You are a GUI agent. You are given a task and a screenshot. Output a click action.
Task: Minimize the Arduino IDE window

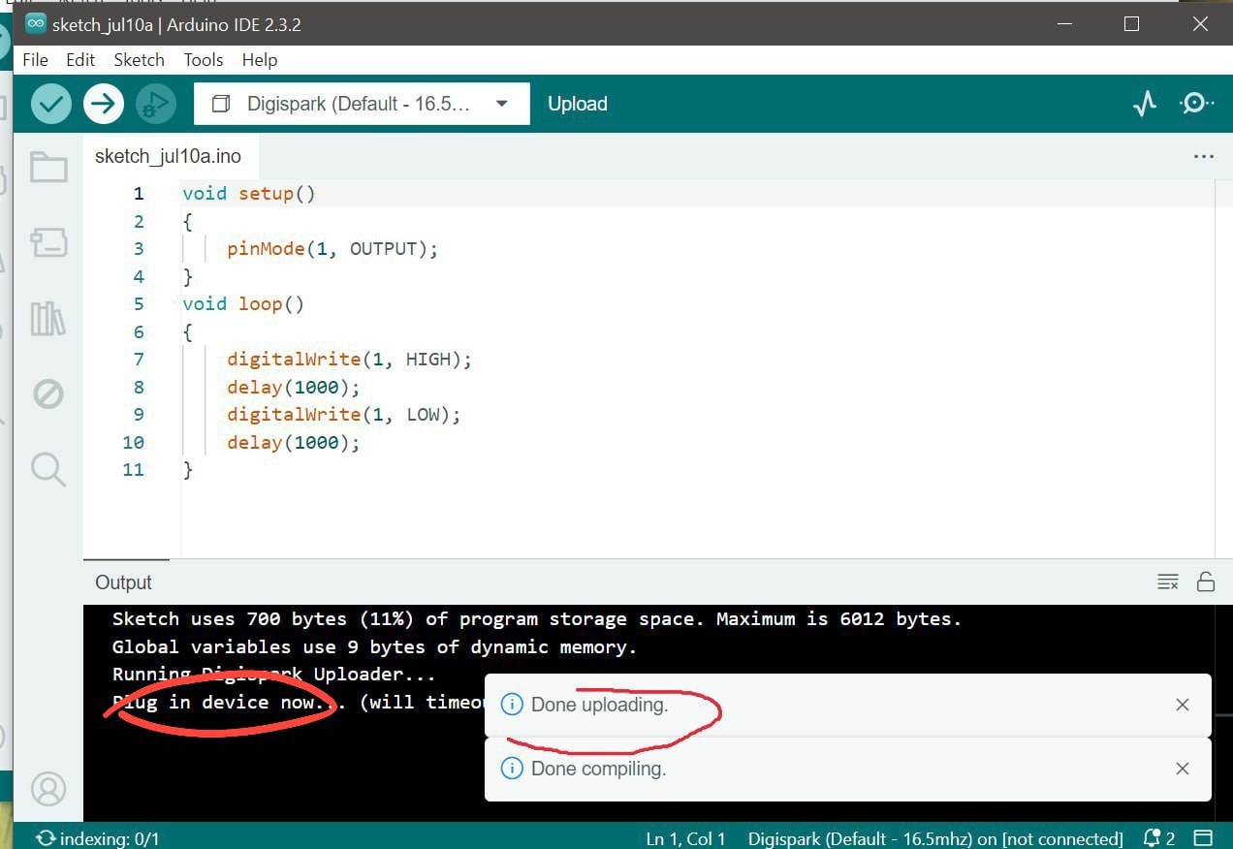(x=1063, y=24)
